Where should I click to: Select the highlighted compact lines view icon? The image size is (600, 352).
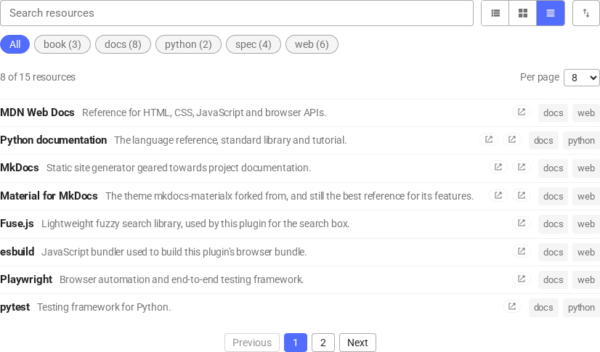[x=551, y=13]
